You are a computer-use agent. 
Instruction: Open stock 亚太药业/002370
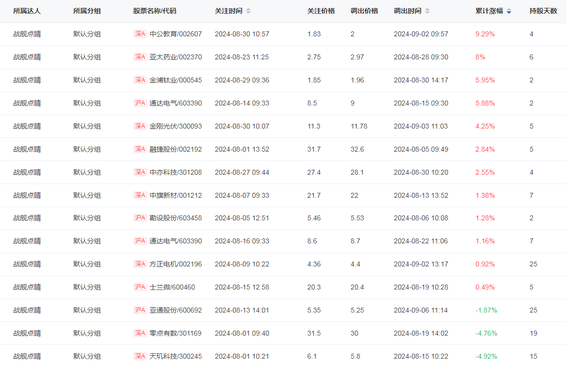(176, 57)
